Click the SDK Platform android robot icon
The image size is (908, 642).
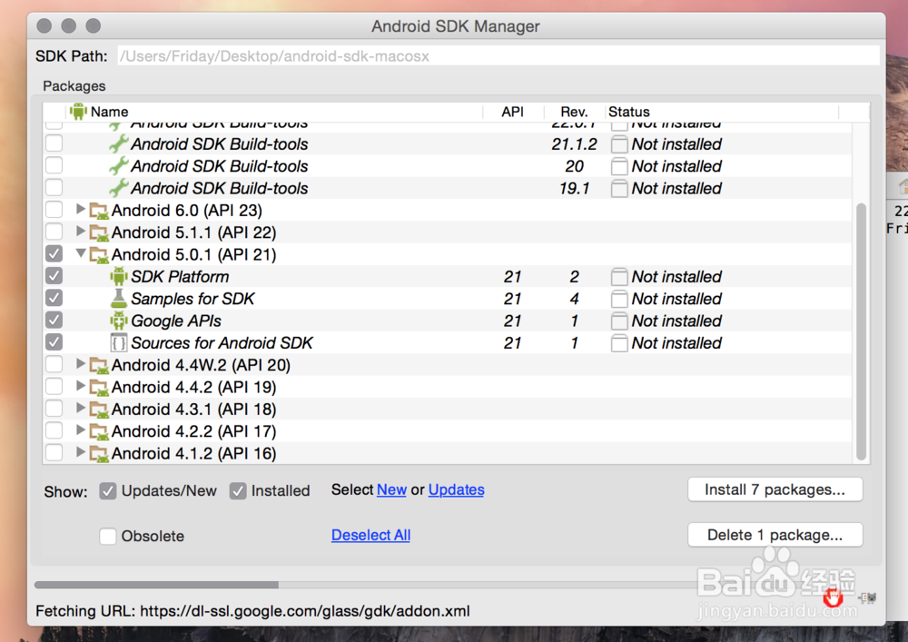119,277
